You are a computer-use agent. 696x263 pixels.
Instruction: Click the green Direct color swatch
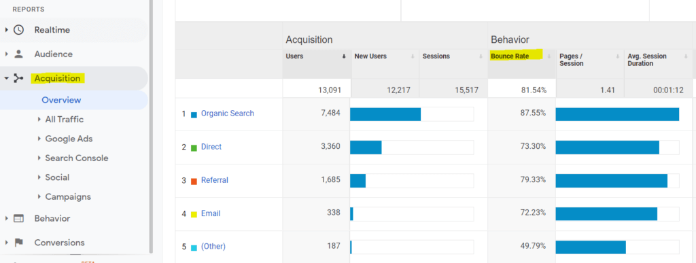coord(194,147)
